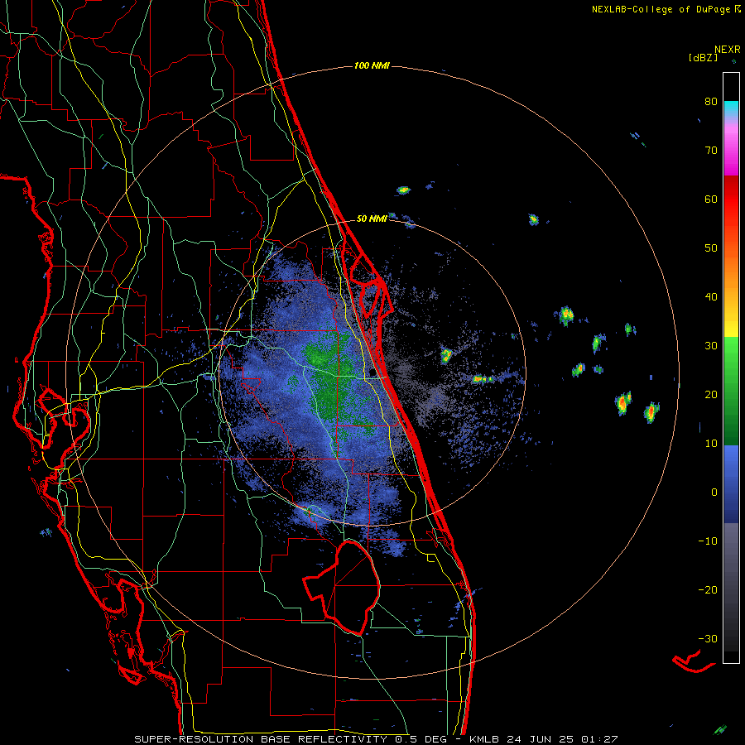Select the 10 value on the dBZ scale
Screen dimensions: 745x745
point(711,444)
